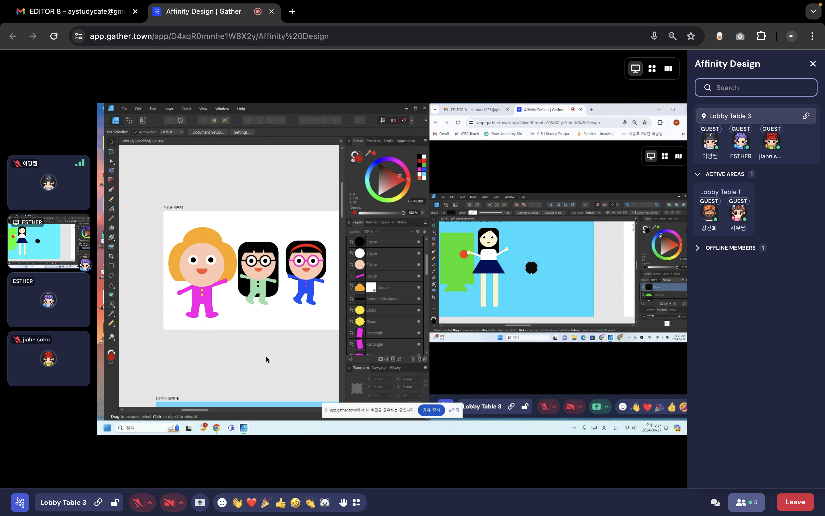Select the Pencil tool in Affinity
The height and width of the screenshot is (516, 825).
(111, 199)
